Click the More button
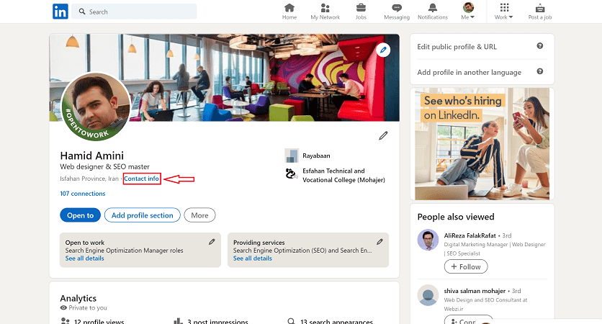 [199, 215]
